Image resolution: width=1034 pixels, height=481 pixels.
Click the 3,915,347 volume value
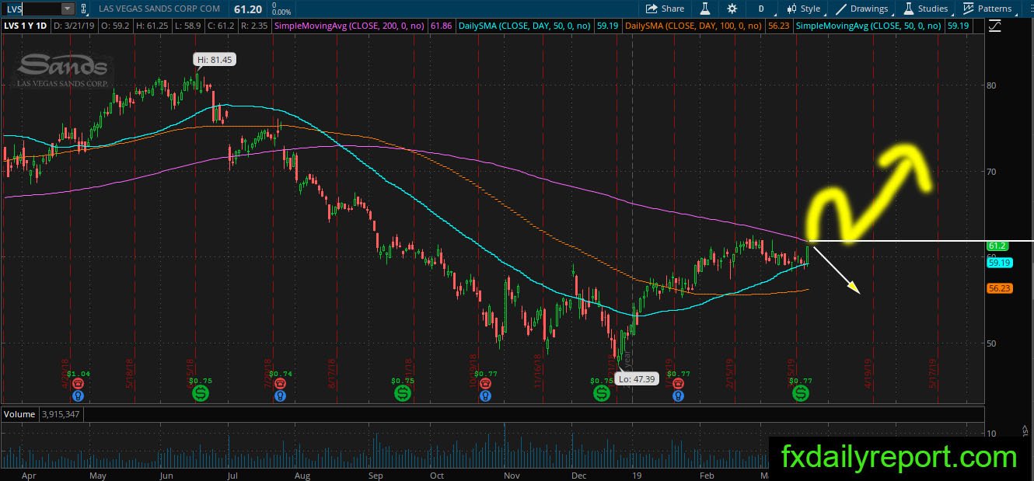[61, 414]
